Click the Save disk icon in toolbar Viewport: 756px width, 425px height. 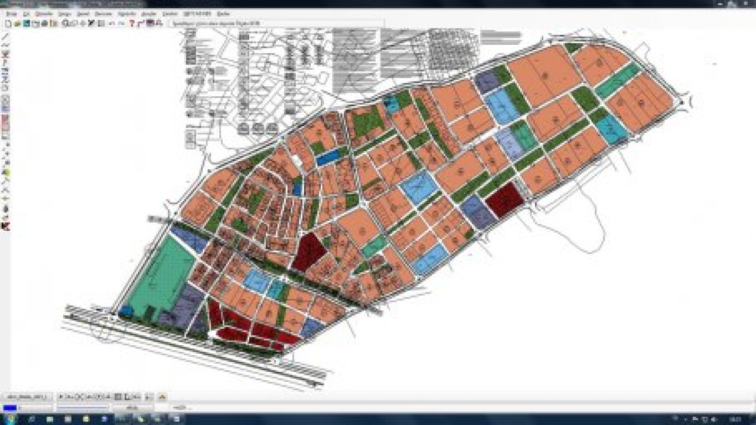[27, 24]
